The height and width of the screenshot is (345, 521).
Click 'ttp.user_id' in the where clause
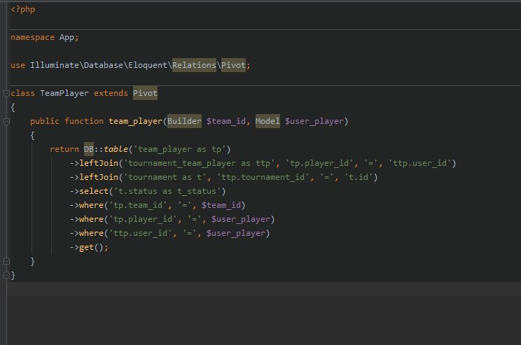pyautogui.click(x=140, y=233)
